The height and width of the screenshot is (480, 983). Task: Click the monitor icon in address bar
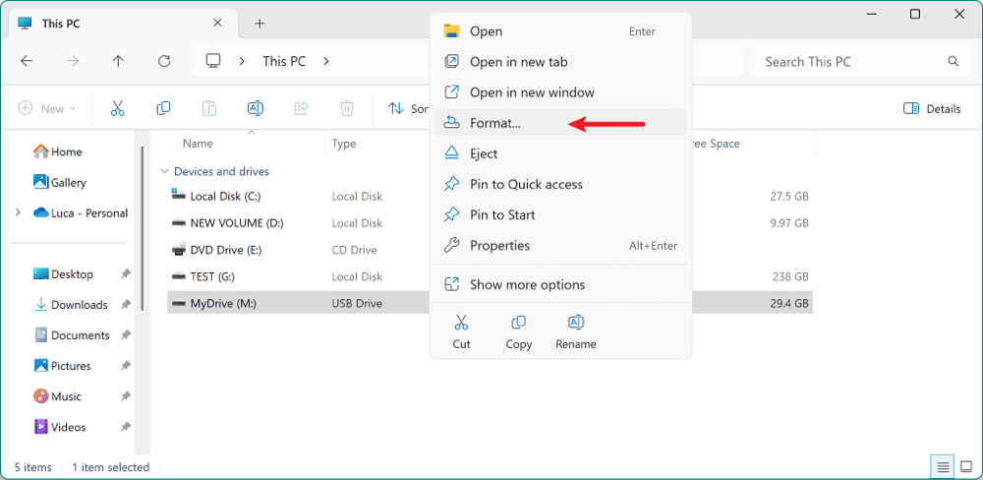[213, 61]
